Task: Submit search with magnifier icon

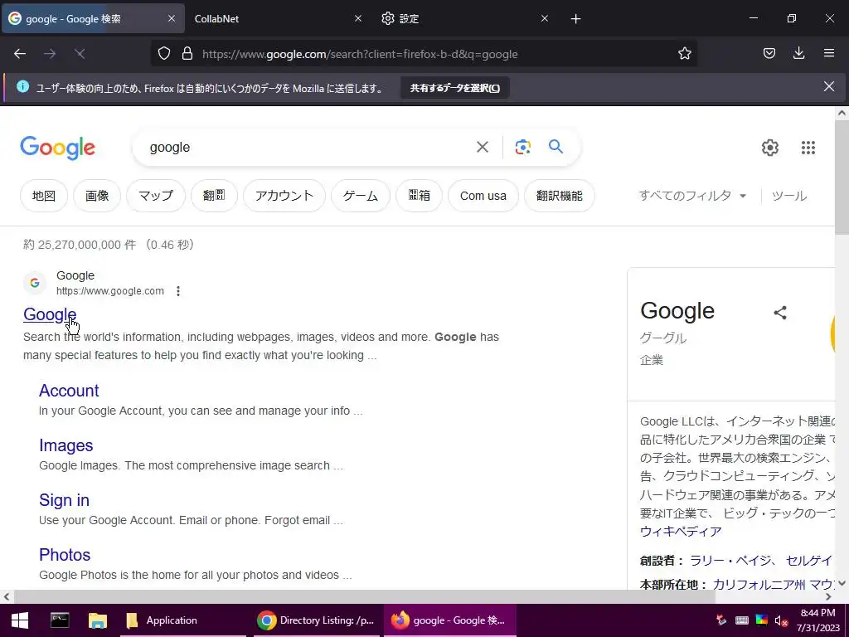Action: (555, 146)
